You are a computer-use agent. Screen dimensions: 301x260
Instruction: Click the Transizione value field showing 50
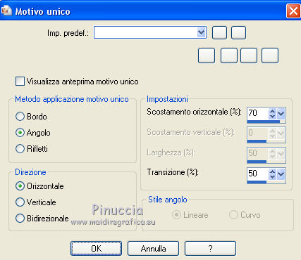click(258, 174)
